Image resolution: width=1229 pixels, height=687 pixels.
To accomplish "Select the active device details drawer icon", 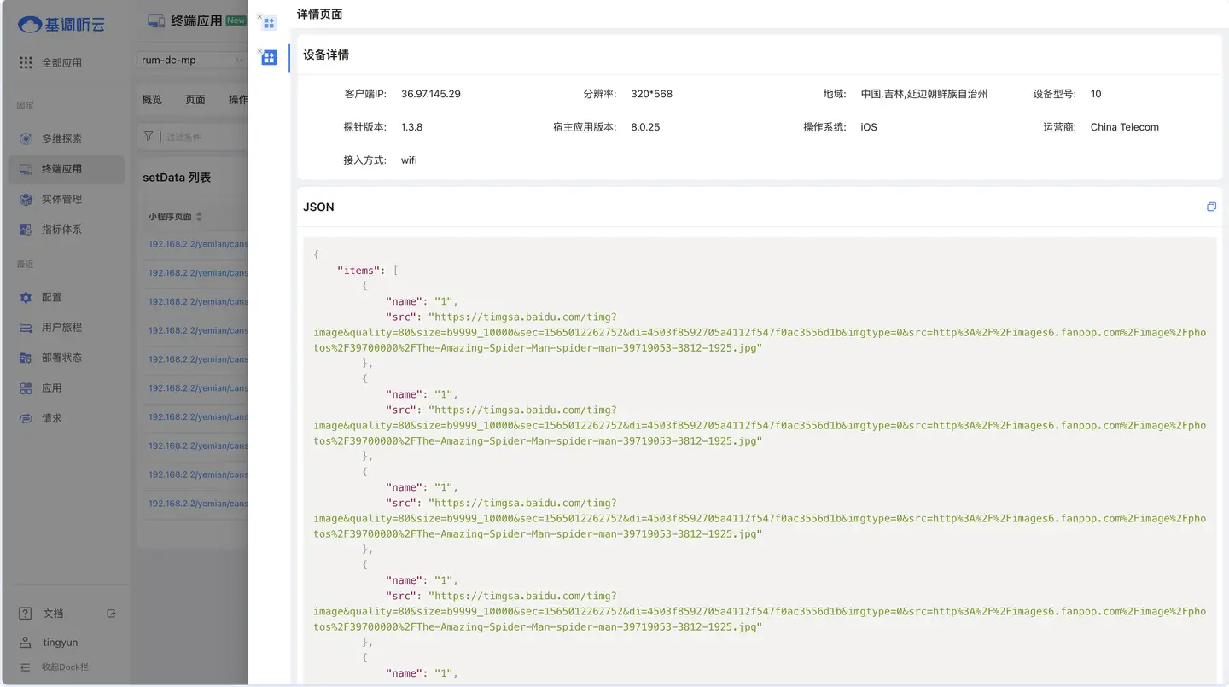I will 270,58.
